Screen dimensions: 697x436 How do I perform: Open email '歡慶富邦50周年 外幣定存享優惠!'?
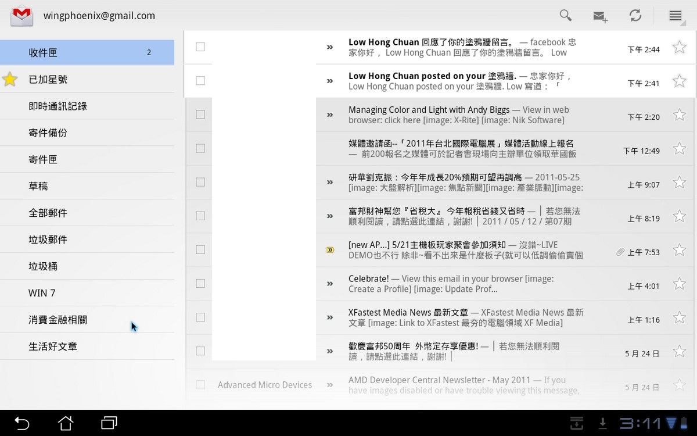pyautogui.click(x=414, y=346)
